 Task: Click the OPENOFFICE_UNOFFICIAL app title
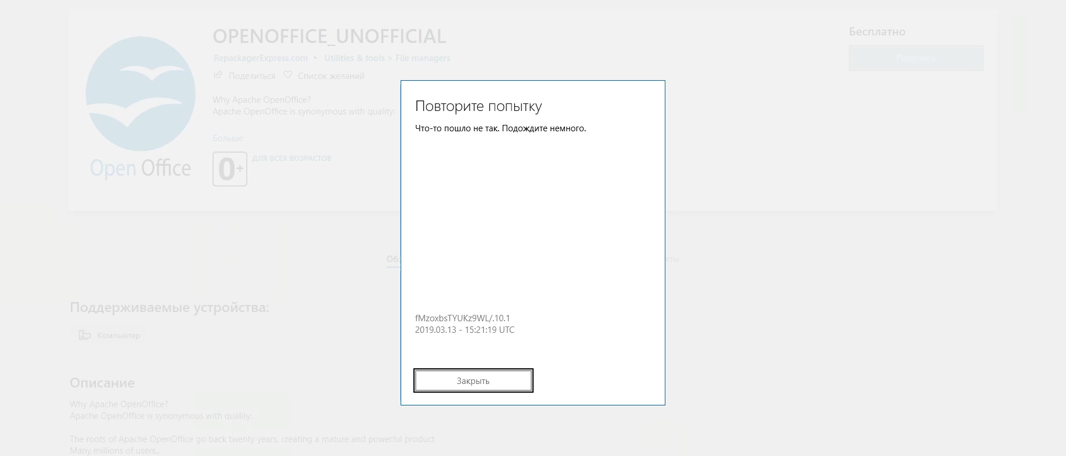pyautogui.click(x=329, y=37)
